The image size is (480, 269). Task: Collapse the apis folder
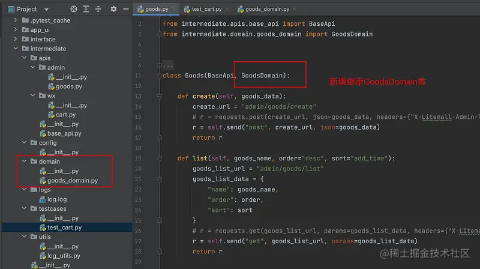click(x=24, y=58)
